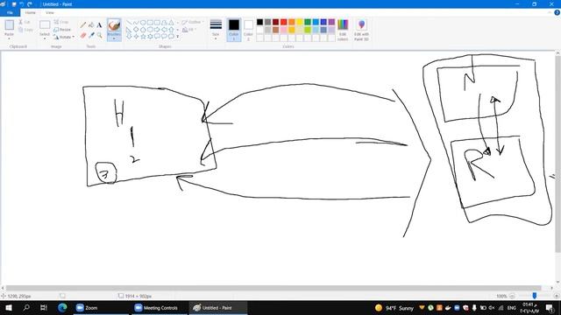The image size is (561, 315).
Task: Click the Crop image button
Action: pos(61,22)
